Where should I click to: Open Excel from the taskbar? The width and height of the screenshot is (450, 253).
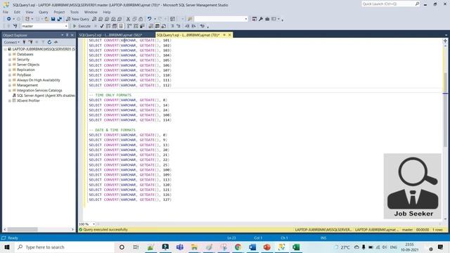click(x=296, y=247)
